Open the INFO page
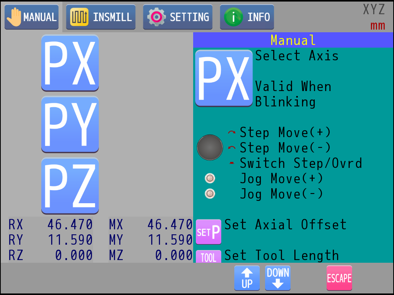The image size is (394, 295). point(247,17)
